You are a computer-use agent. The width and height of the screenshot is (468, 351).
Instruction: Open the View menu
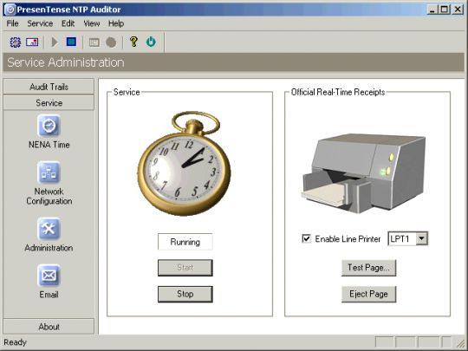pyautogui.click(x=92, y=23)
